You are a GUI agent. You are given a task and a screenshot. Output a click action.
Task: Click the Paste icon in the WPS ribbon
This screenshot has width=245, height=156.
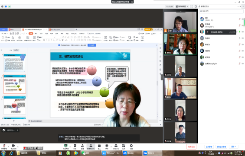coord(3,38)
